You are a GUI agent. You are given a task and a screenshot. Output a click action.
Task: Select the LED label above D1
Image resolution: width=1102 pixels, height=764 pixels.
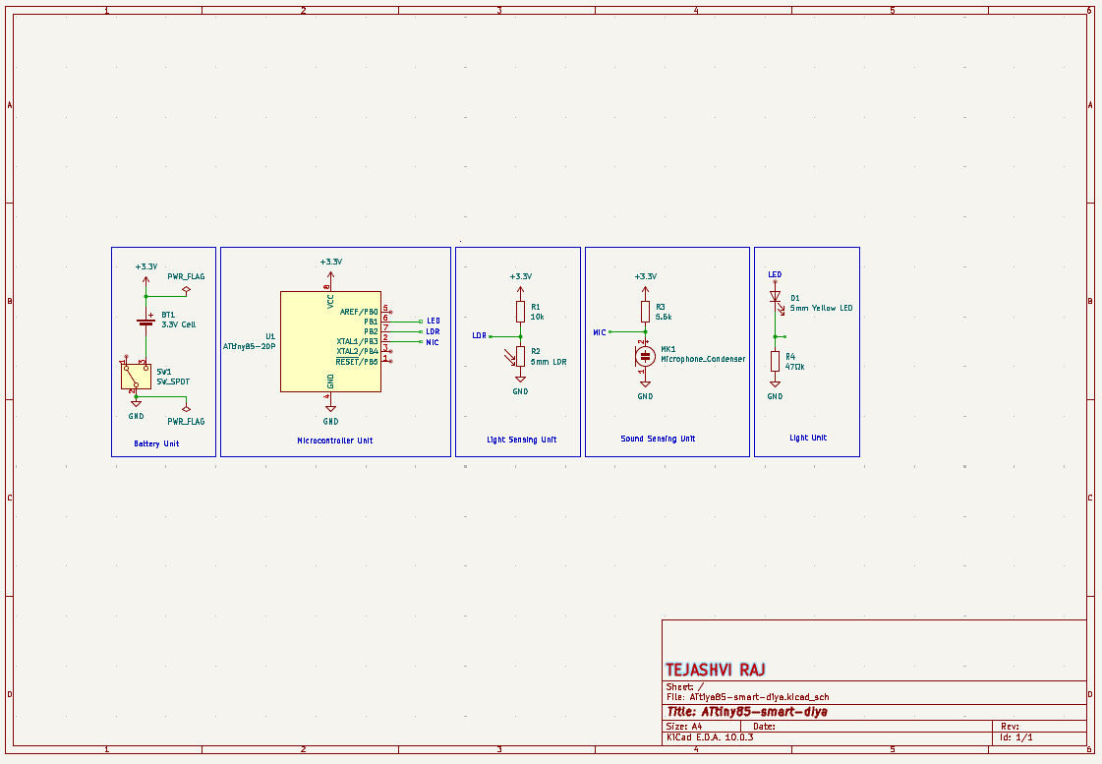tap(775, 274)
